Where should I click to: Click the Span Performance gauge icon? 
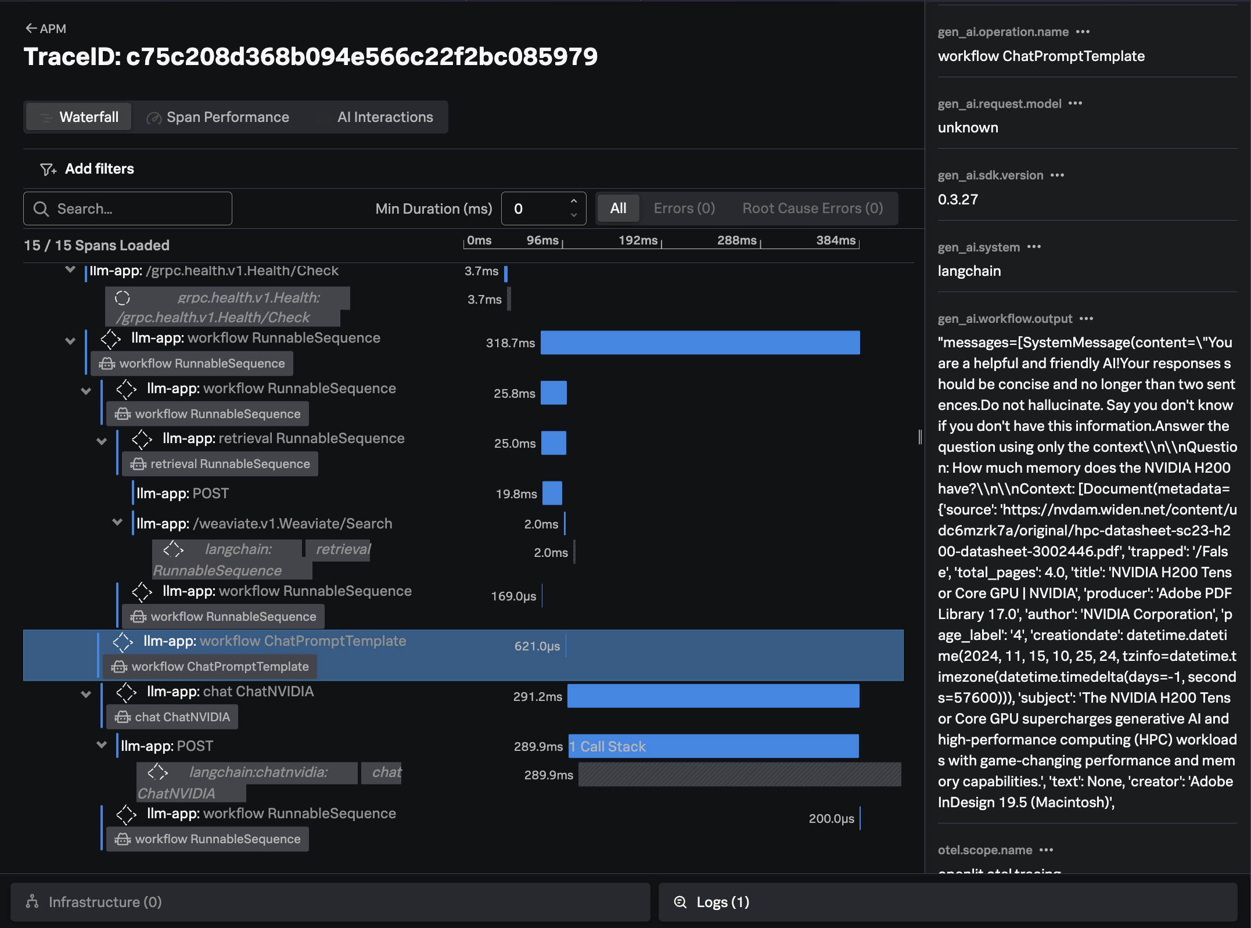[x=154, y=118]
